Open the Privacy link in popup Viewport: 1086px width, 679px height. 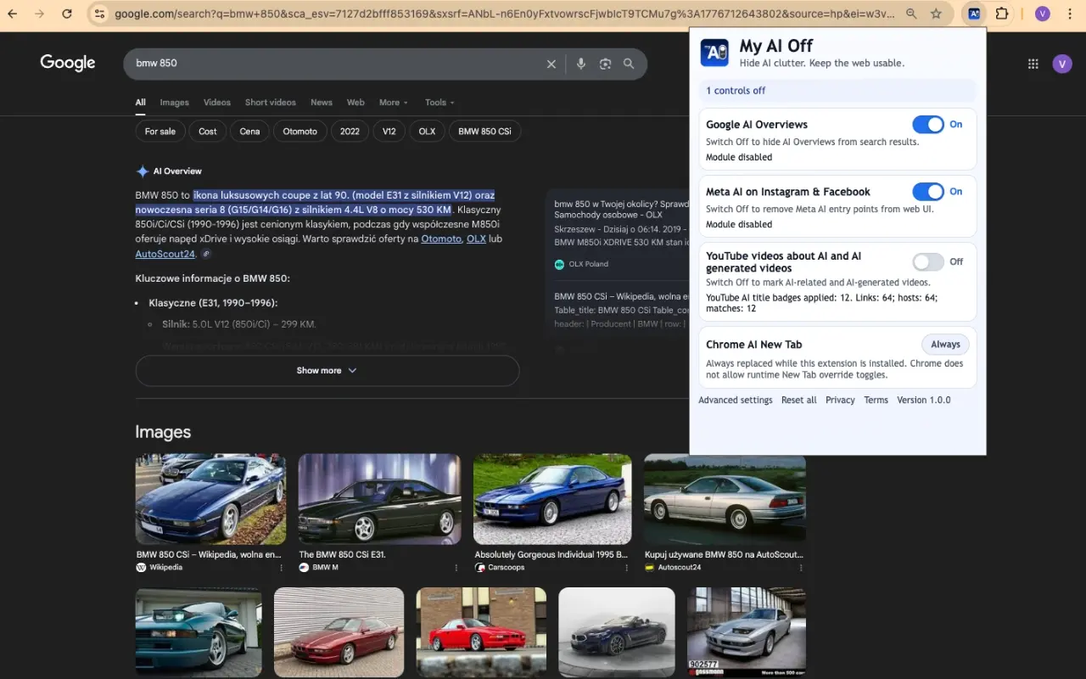point(840,401)
